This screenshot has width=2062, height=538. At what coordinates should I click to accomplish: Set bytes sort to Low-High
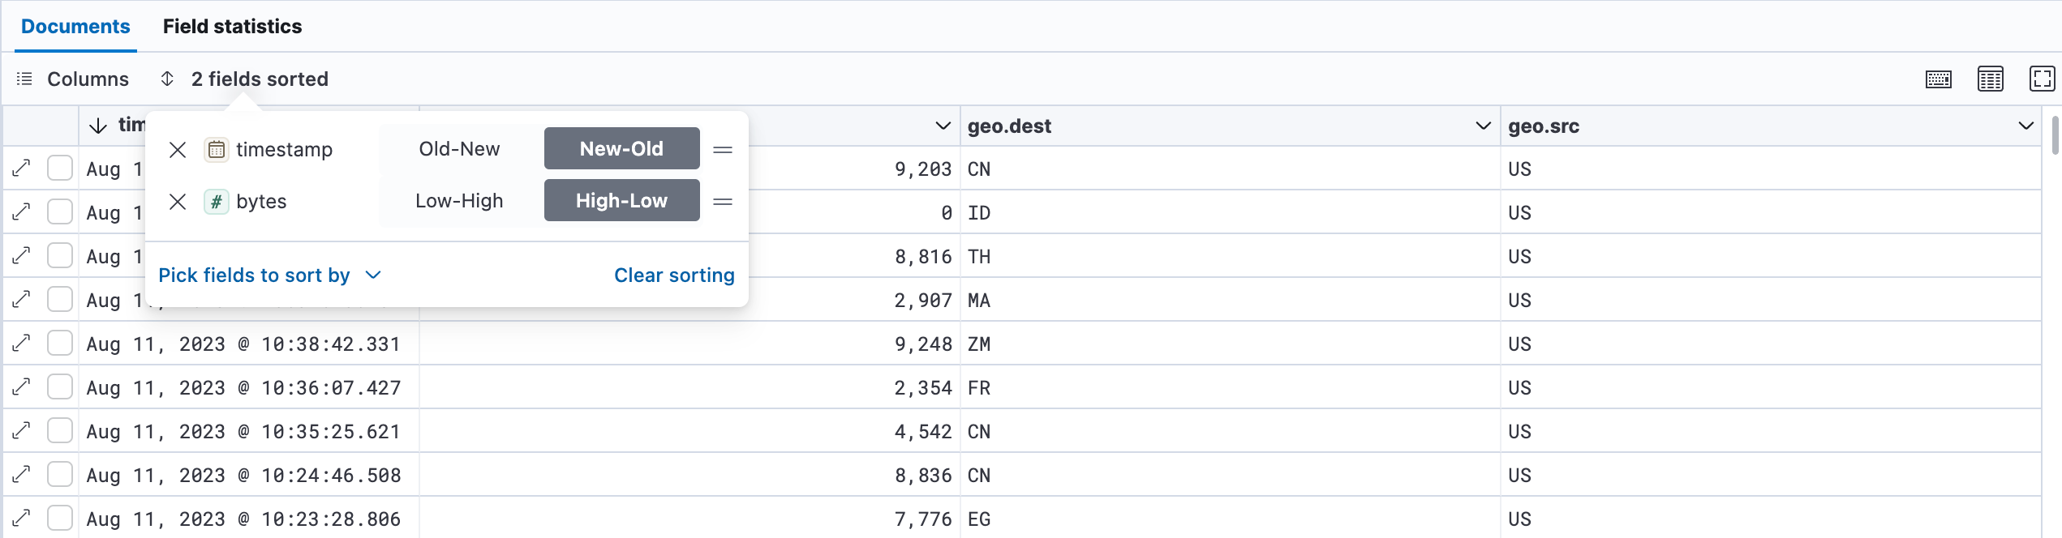tap(459, 201)
